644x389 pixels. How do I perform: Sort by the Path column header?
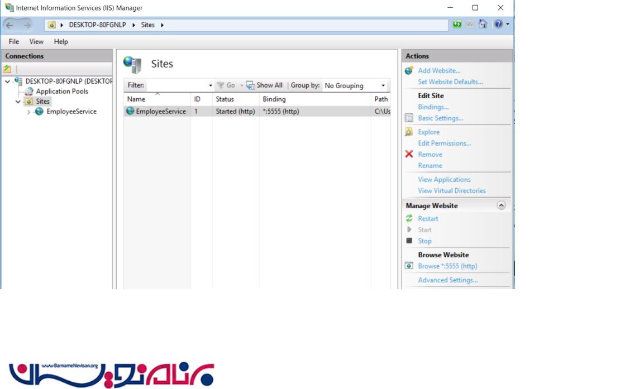[x=381, y=99]
